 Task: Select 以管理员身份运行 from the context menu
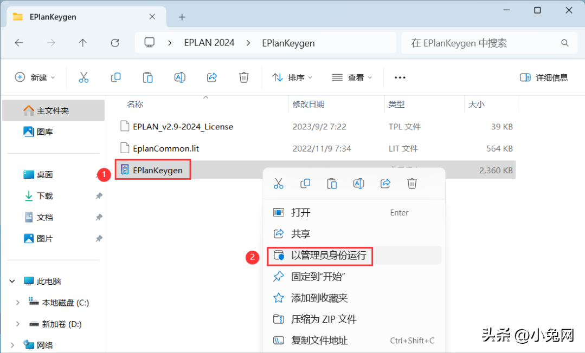coord(328,255)
